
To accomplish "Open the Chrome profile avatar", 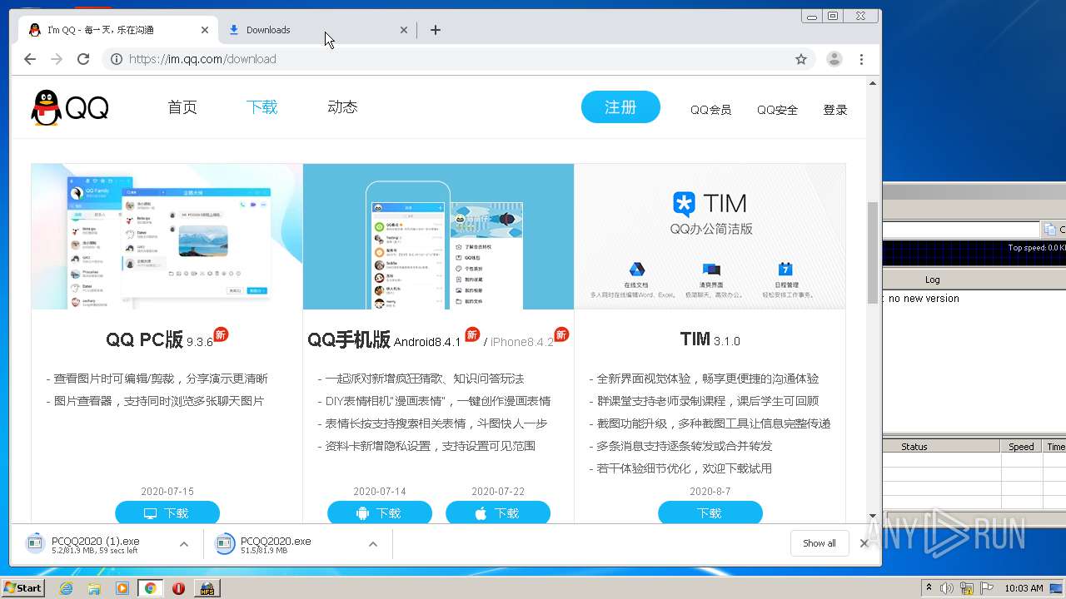I will [x=834, y=59].
